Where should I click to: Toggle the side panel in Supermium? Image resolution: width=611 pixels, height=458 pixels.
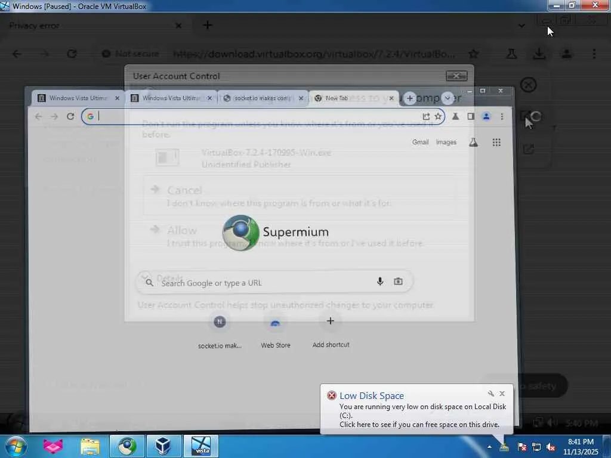[471, 116]
